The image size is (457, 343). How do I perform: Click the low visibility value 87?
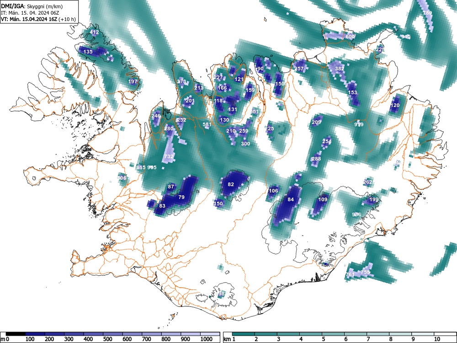(171, 187)
